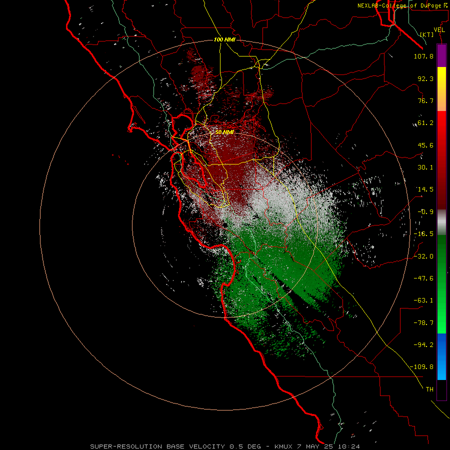
Task: Click the 100 NMI range ring label
Action: pos(224,39)
